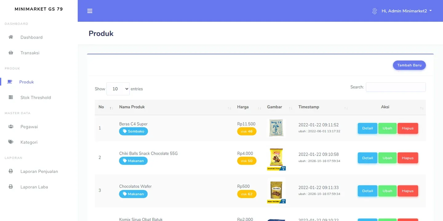Click the stok 46 badge
This screenshot has width=443, height=221.
[x=247, y=131]
